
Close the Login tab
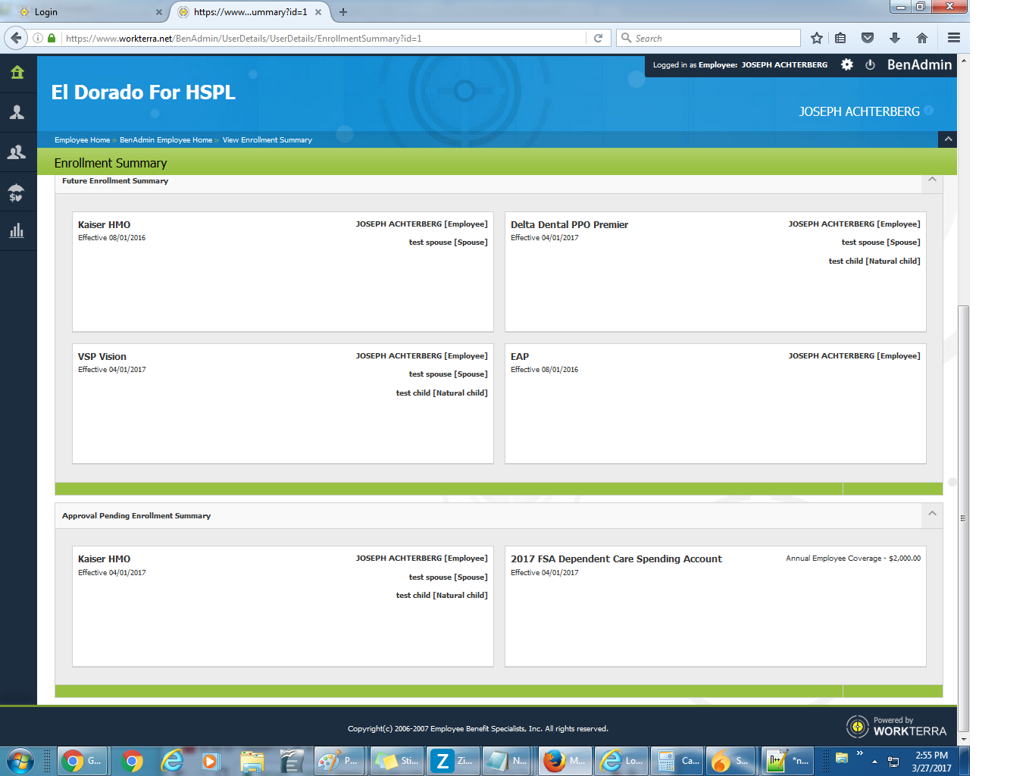click(x=159, y=12)
